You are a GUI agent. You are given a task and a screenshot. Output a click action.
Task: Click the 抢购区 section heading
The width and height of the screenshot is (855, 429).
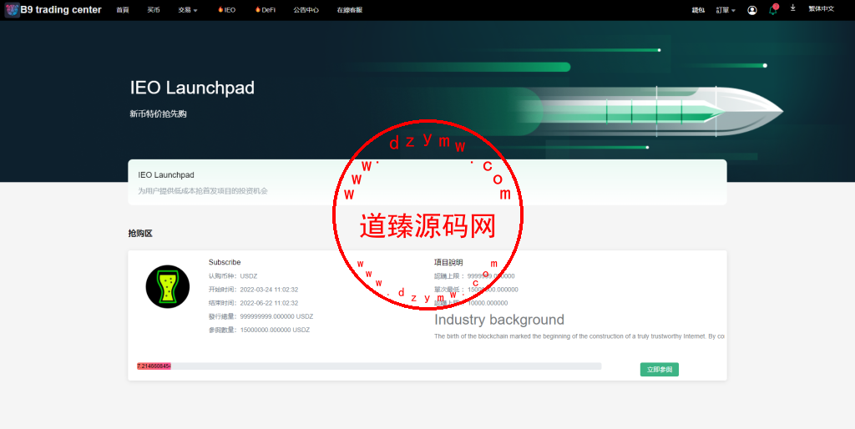point(140,234)
